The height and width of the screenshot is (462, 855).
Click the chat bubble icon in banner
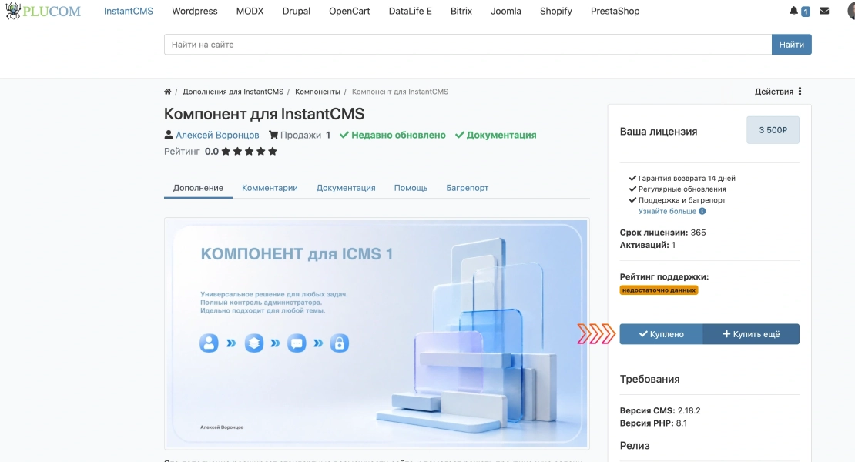[x=297, y=343]
